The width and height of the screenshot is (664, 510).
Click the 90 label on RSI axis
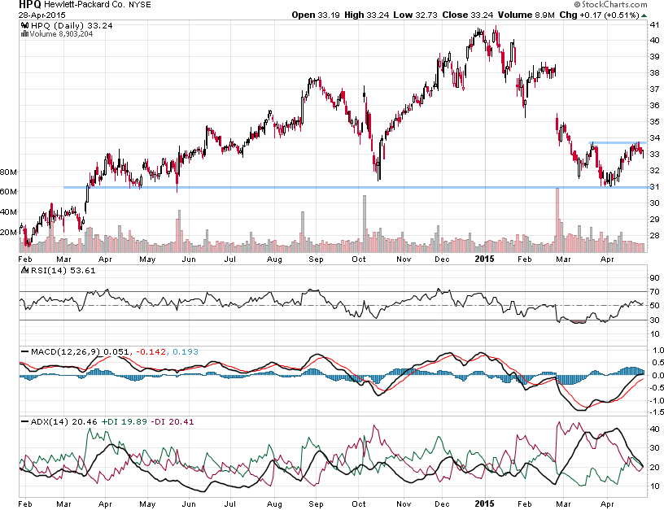[x=655, y=278]
